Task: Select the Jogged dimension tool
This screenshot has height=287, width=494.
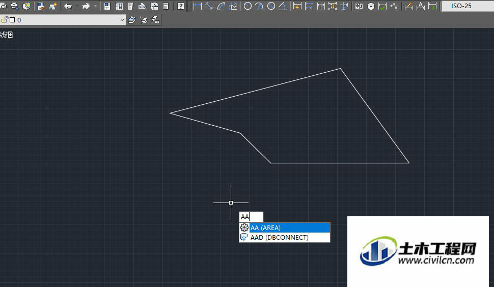Action: 259,6
